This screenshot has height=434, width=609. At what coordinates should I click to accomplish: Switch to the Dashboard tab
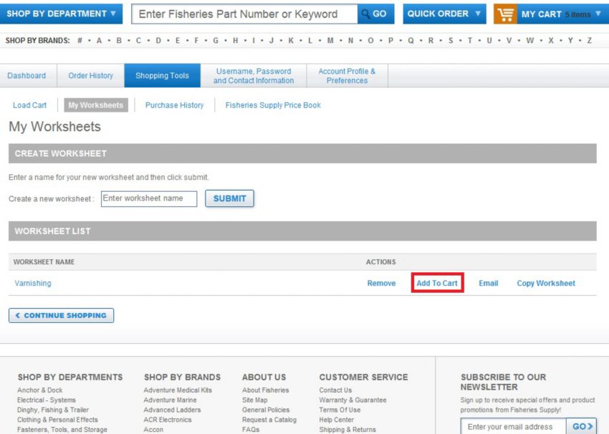[27, 76]
